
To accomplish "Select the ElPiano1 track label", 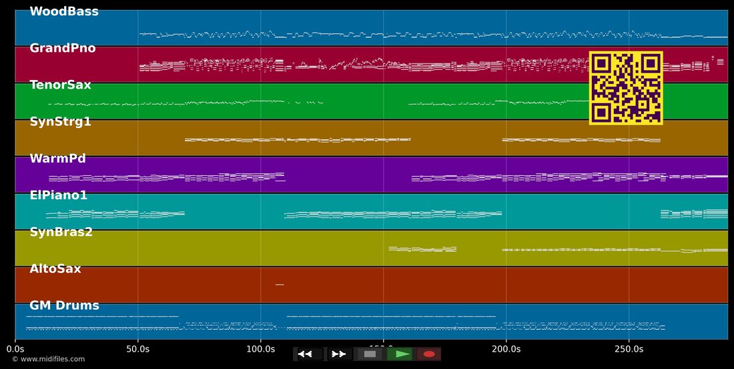I will tap(59, 195).
